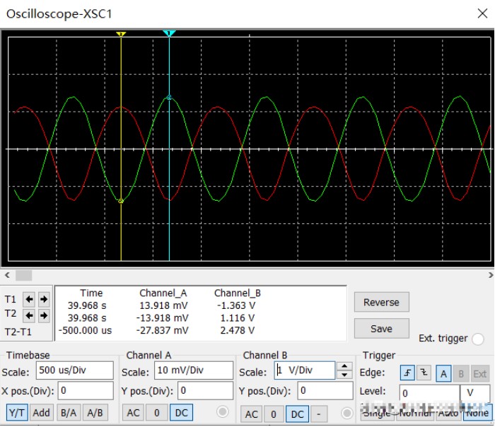Select None trigger mode
Image resolution: width=495 pixels, height=427 pixels.
(477, 413)
